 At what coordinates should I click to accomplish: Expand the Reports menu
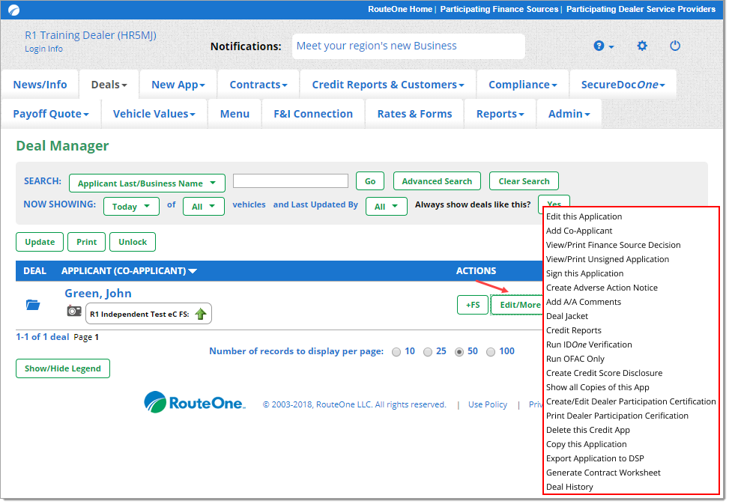point(500,114)
